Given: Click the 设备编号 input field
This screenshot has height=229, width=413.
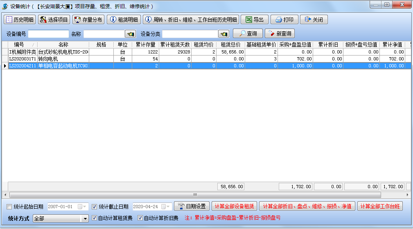Looking at the screenshot, I should pos(48,34).
